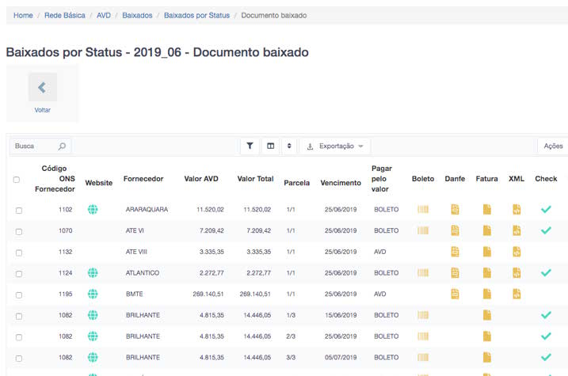Download XML file for ATE VIII row
The height and width of the screenshot is (376, 568).
tap(517, 252)
